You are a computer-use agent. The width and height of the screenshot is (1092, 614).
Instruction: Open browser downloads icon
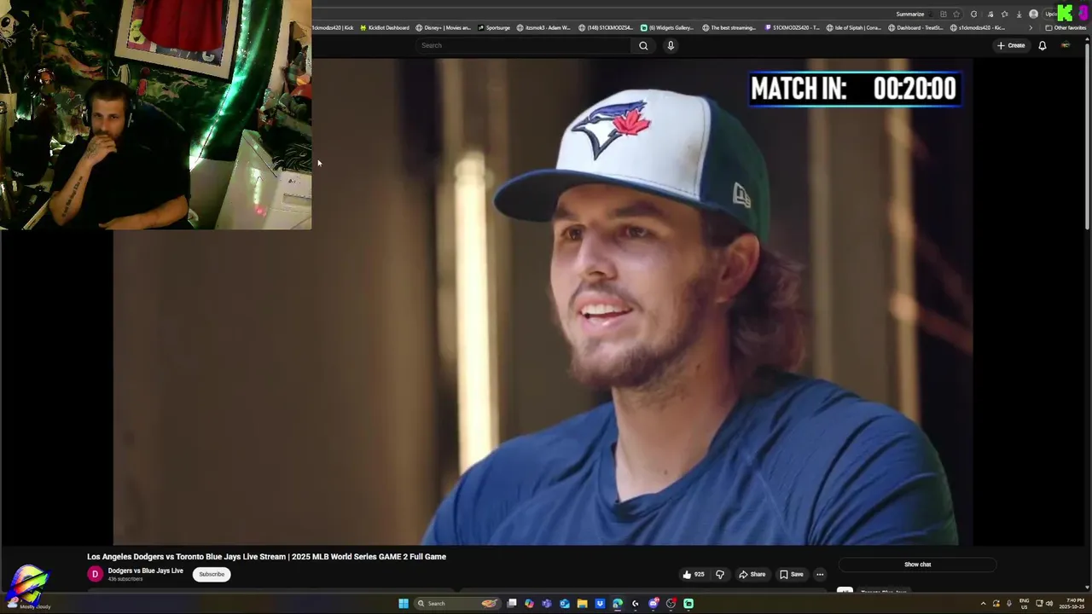coord(1019,14)
